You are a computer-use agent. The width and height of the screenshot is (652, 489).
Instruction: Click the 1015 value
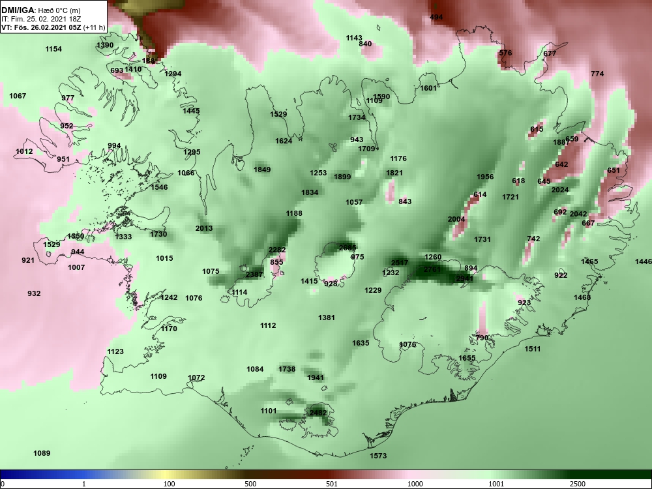click(x=164, y=259)
